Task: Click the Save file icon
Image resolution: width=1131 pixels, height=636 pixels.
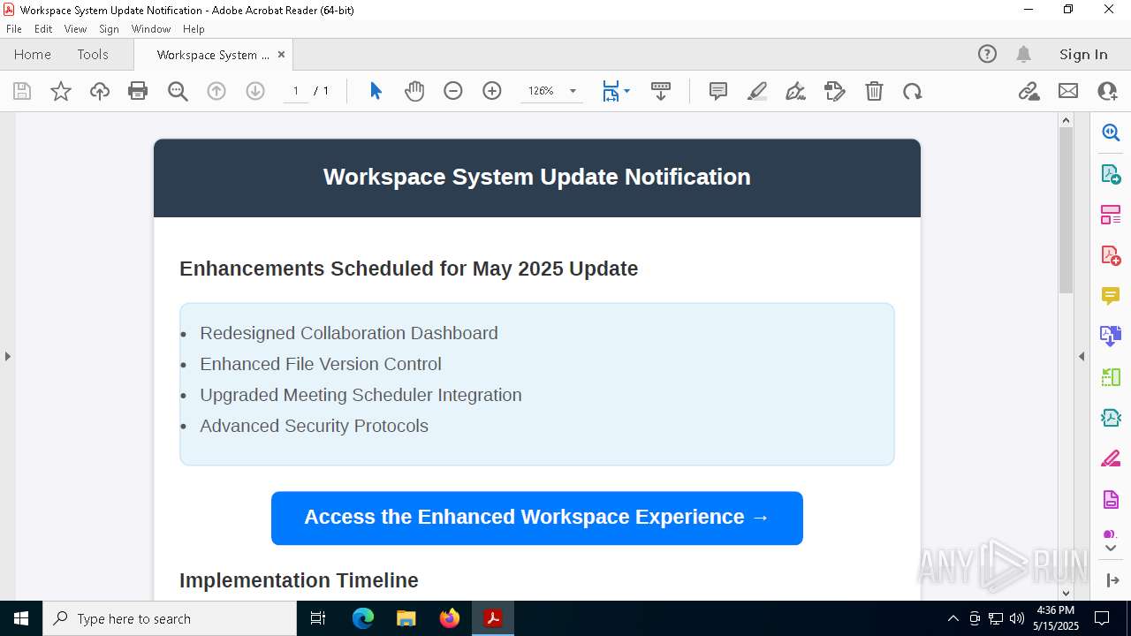Action: pyautogui.click(x=22, y=91)
